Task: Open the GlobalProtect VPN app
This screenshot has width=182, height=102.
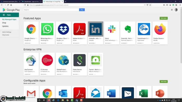Action: coord(63,64)
